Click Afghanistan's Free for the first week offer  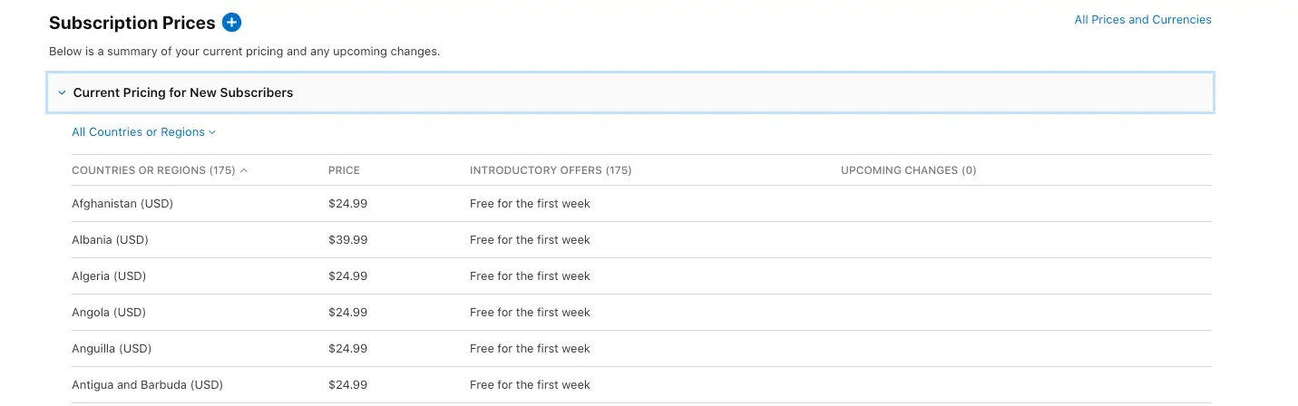tap(530, 204)
